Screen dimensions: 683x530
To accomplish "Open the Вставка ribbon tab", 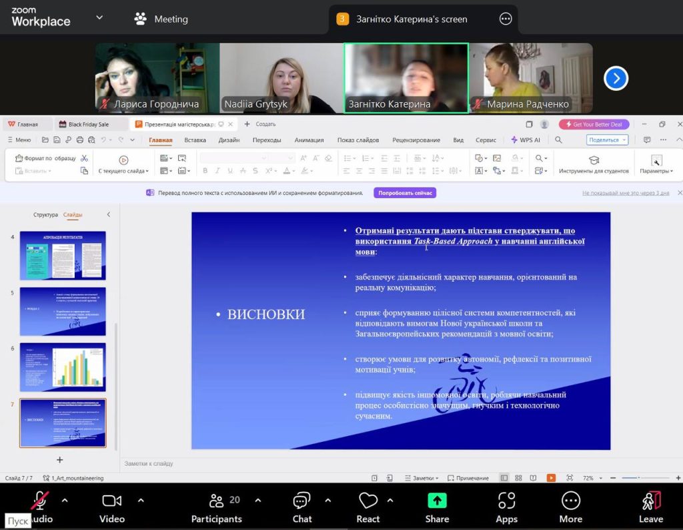I will (x=195, y=140).
